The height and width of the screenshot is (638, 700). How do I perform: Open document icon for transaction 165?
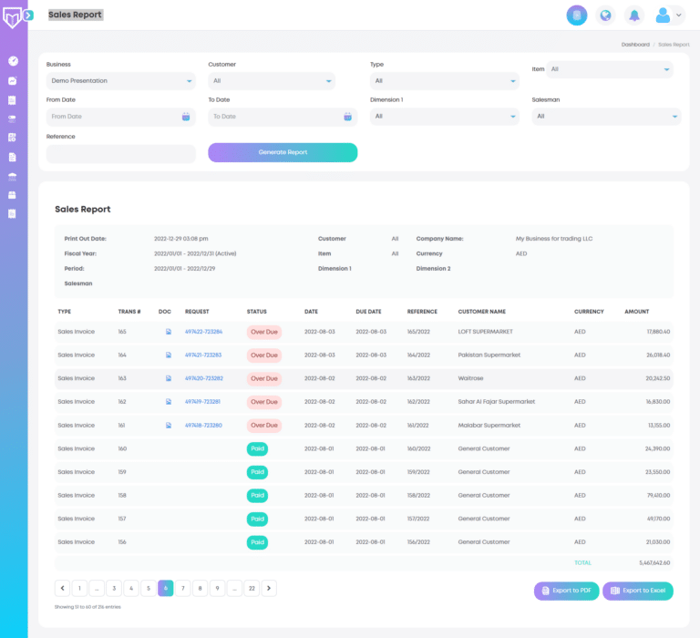[x=169, y=332]
